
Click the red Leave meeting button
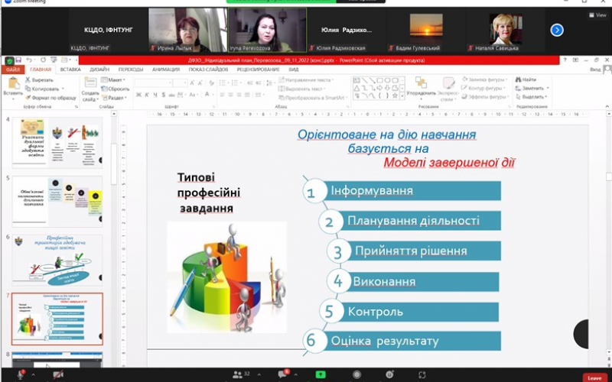(595, 377)
